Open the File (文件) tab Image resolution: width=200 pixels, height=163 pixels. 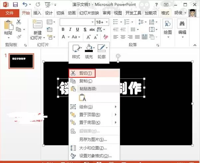(x=9, y=13)
